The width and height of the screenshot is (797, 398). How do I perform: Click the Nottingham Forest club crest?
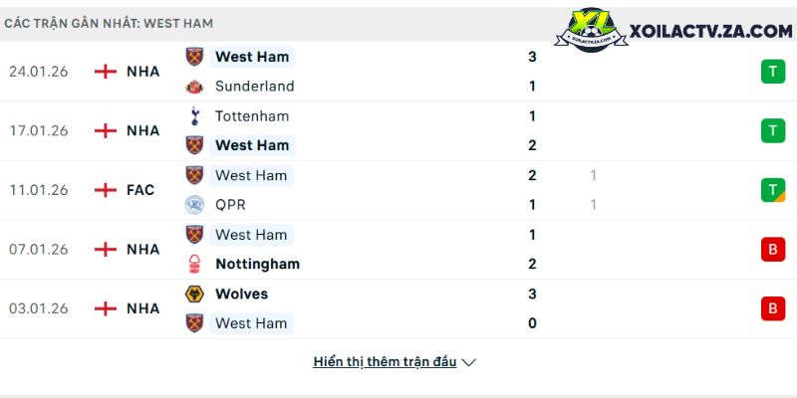click(194, 265)
